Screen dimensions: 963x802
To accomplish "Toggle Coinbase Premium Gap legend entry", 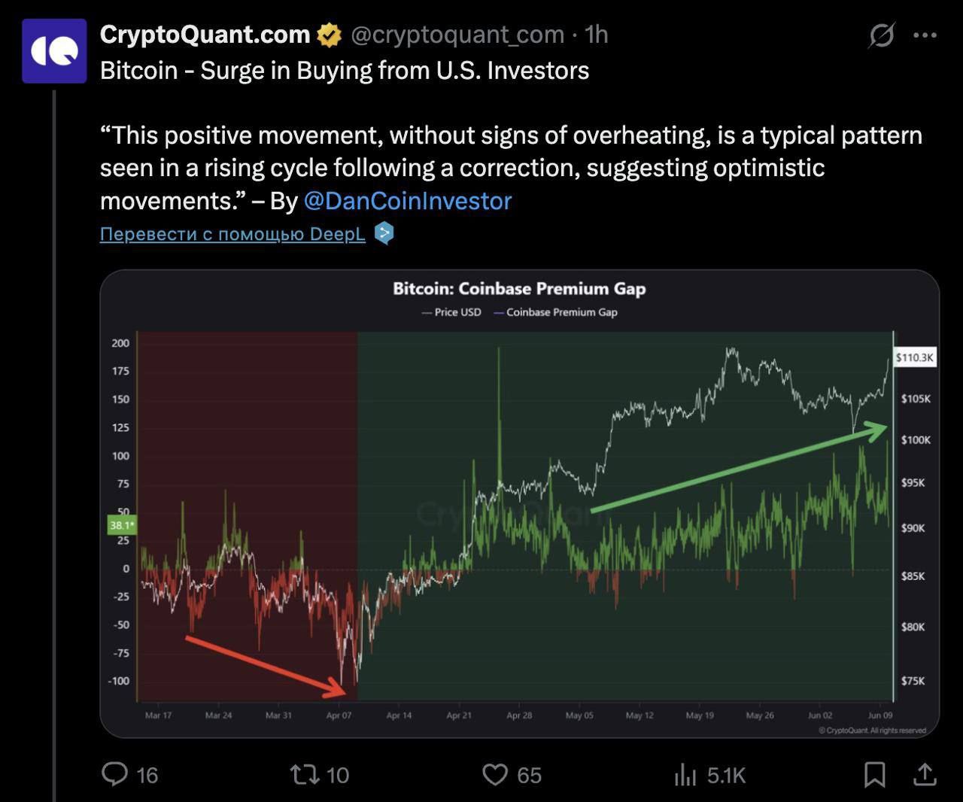I will 555,312.
